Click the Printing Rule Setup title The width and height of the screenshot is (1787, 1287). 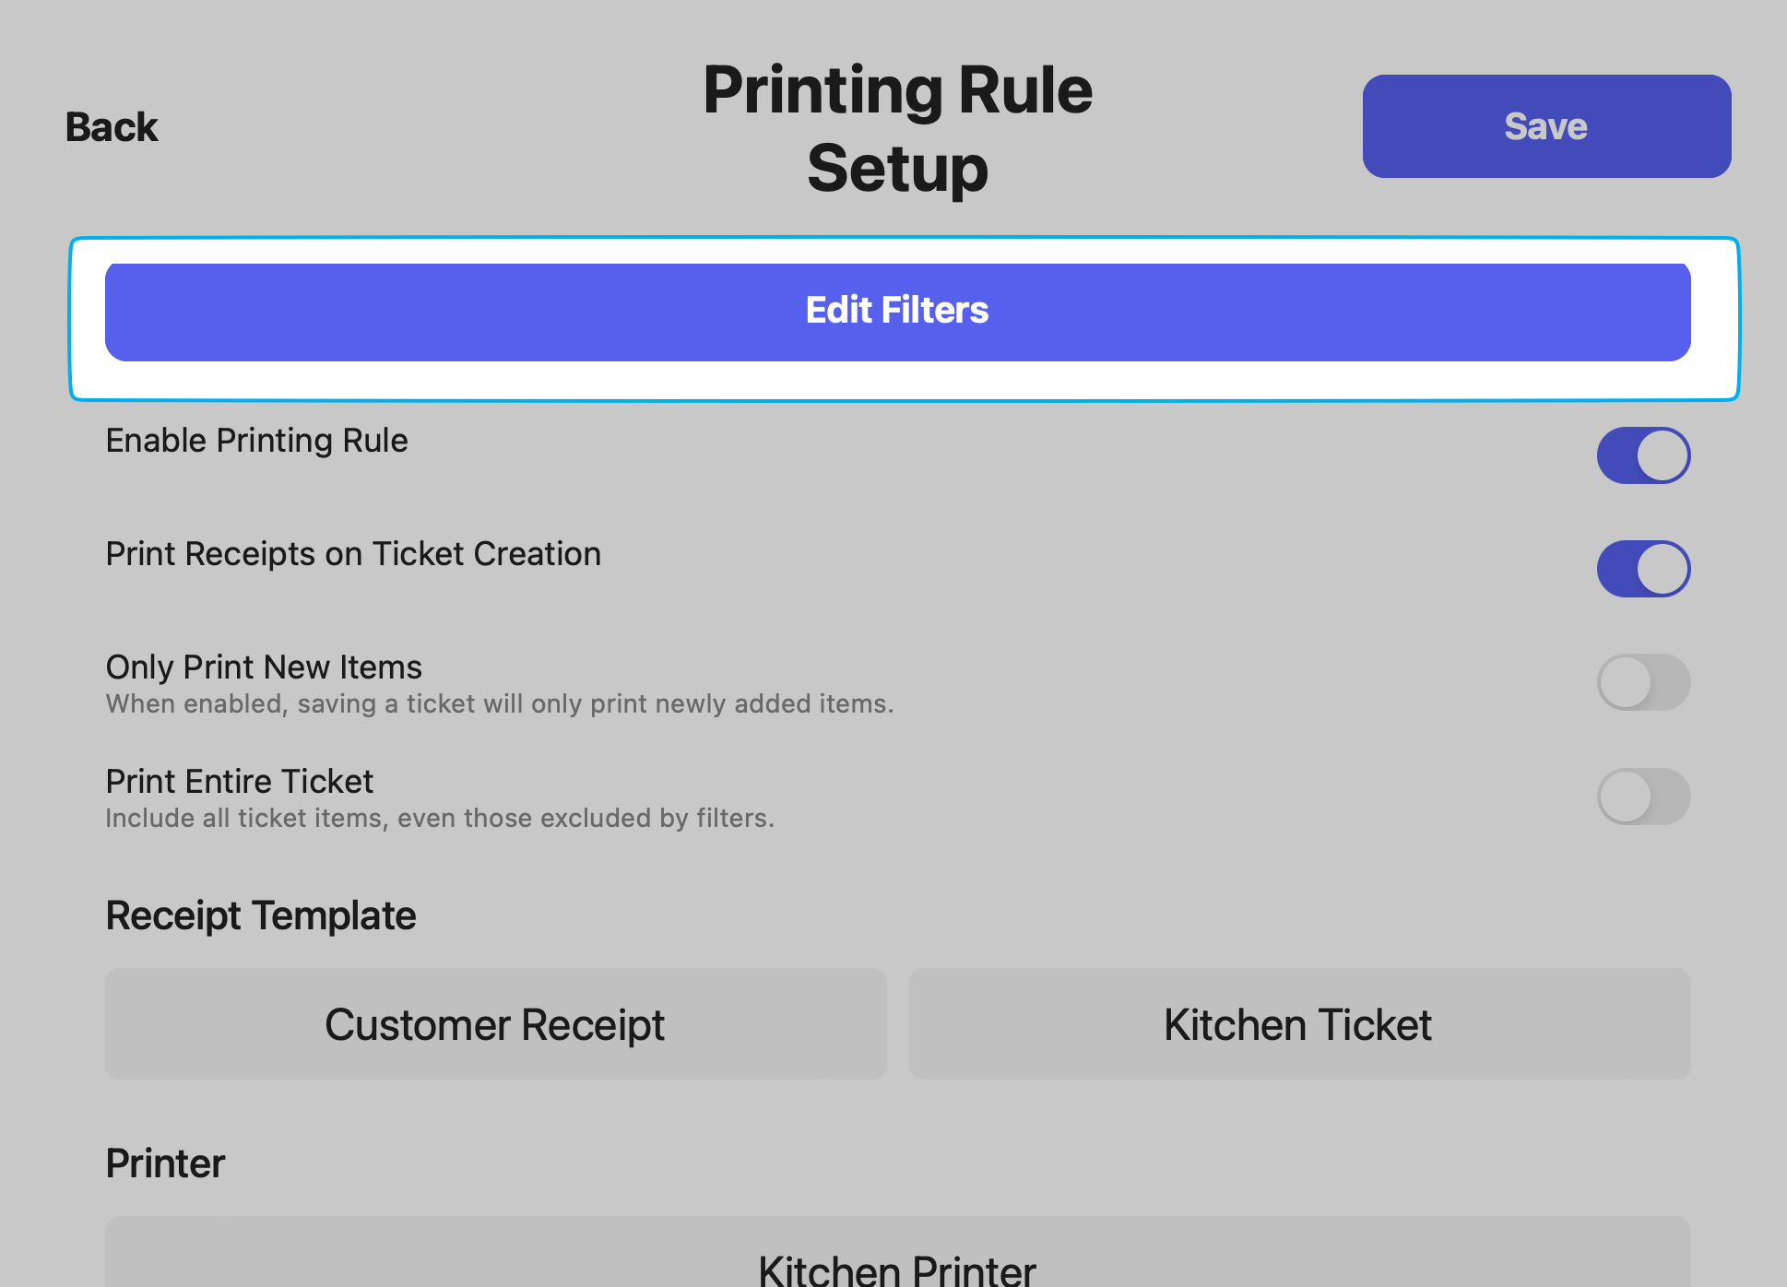point(896,129)
